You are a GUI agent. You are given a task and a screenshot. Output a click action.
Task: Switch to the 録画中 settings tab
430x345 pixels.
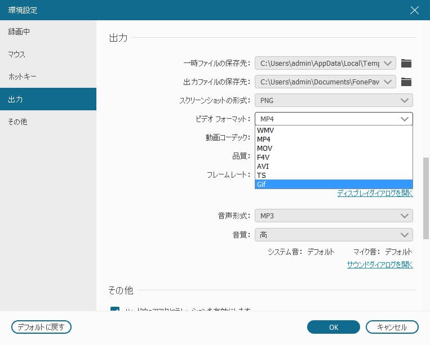pos(48,32)
